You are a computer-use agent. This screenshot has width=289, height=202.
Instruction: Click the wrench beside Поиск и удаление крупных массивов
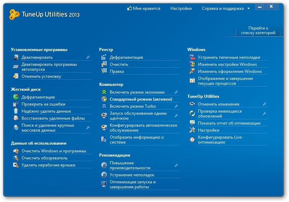(88, 127)
